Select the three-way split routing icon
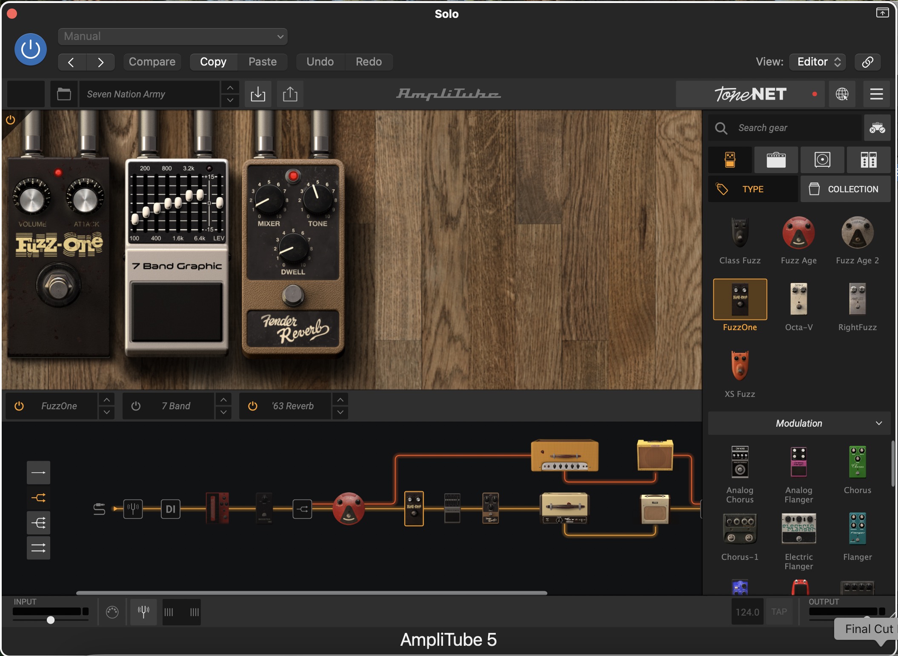Screen dimensions: 898x656 (x=38, y=523)
